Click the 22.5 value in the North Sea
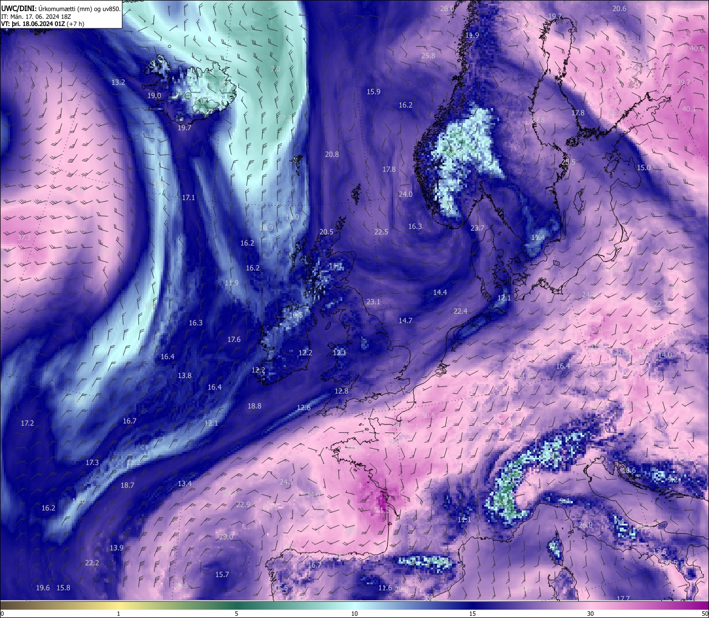 [381, 232]
